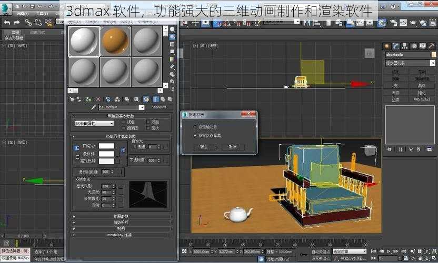The width and height of the screenshot is (438, 263).
Task: Expand the 贴图 rollout
Action: point(121,228)
